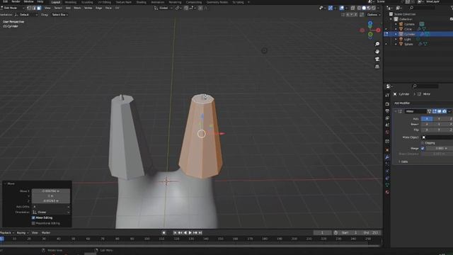This screenshot has height=255, width=453.
Task: Open the Tool properties tab icon
Action: [387, 95]
